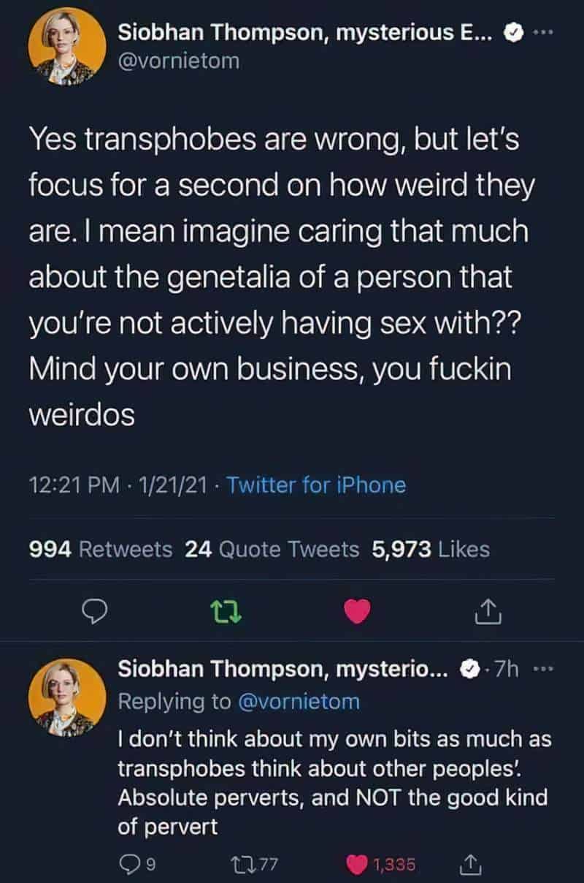View the 24 Quote Tweets

[272, 549]
